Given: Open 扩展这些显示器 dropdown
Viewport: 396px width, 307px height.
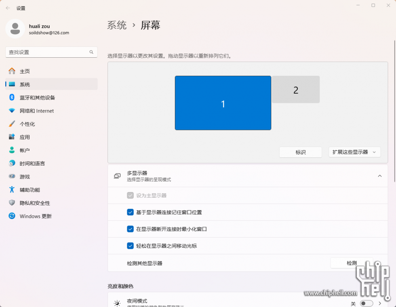Looking at the screenshot, I should [355, 152].
